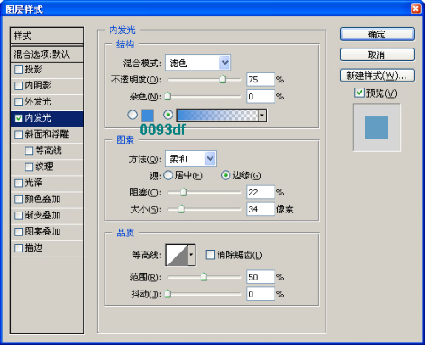Click the blue glow color swatch
Screen dimensions: 425x345
click(148, 116)
